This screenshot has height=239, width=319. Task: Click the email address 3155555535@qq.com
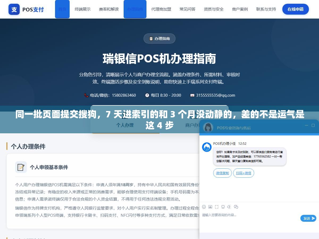coord(216,95)
